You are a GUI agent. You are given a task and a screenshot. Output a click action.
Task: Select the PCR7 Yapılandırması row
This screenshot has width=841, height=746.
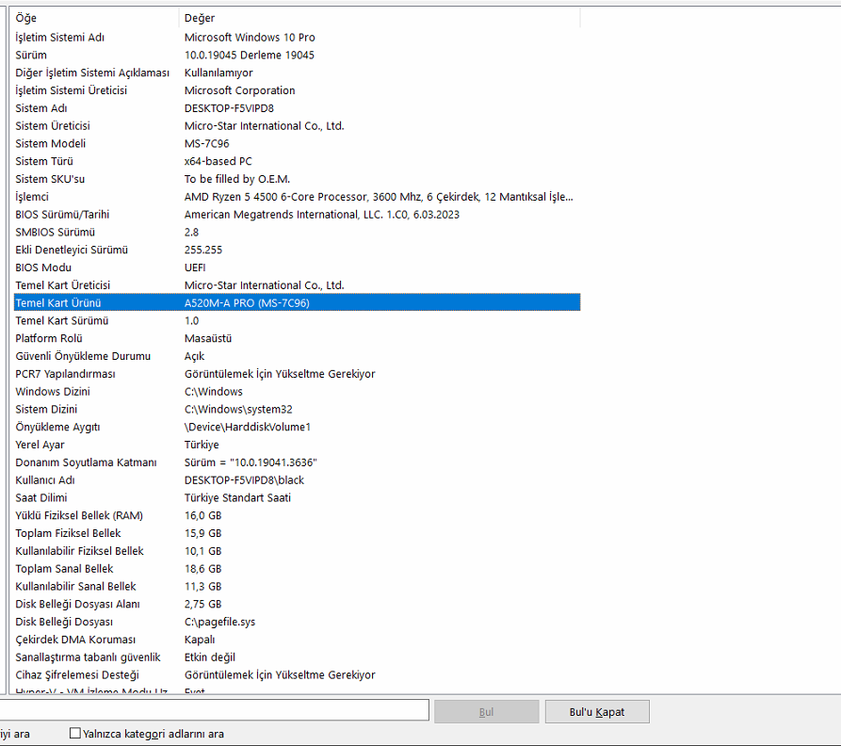coord(298,373)
